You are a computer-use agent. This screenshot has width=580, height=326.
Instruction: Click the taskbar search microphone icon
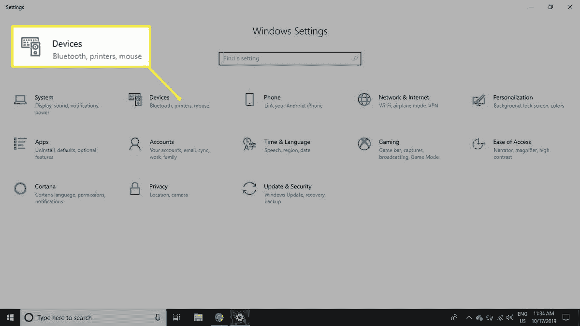[x=158, y=317]
